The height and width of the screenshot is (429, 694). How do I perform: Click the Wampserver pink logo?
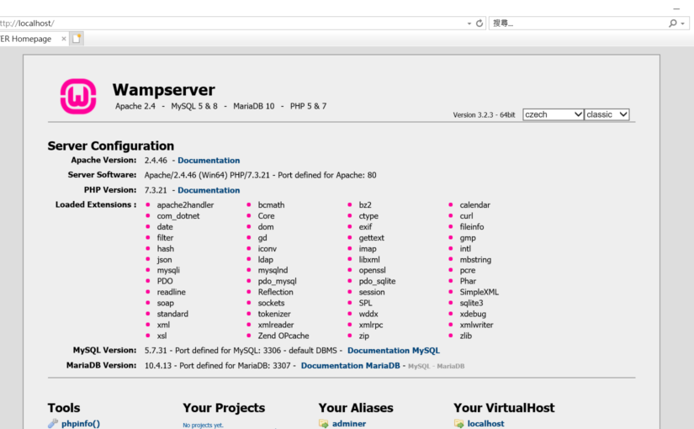point(78,97)
